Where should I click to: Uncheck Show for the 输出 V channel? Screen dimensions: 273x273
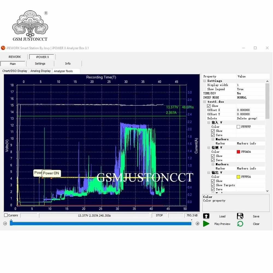(213, 181)
